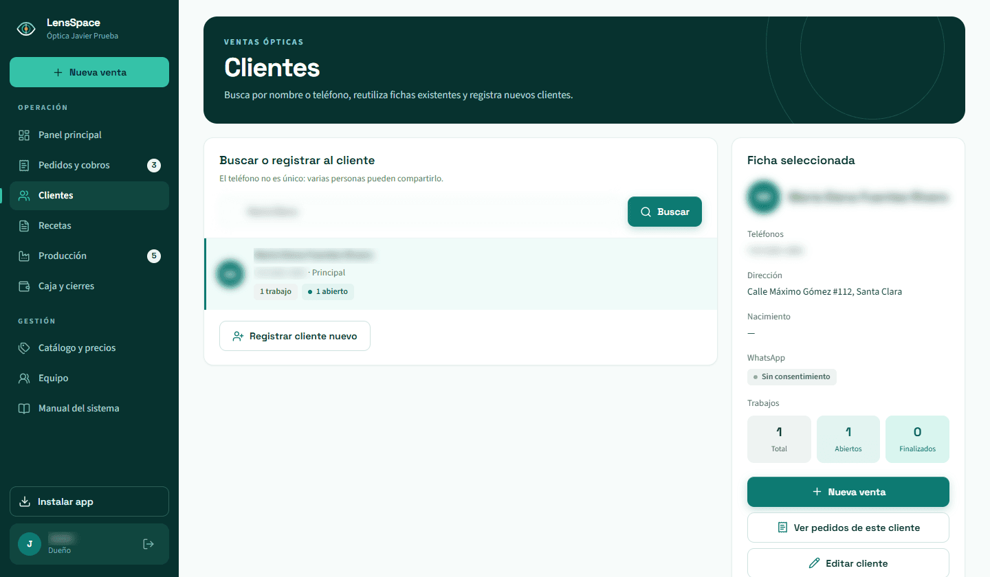Open Manual del sistema
This screenshot has height=577, width=990.
89,409
